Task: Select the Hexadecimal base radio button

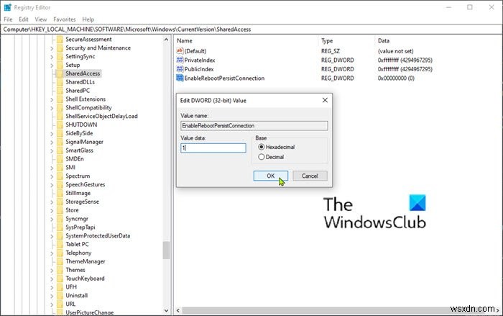Action: click(x=261, y=147)
